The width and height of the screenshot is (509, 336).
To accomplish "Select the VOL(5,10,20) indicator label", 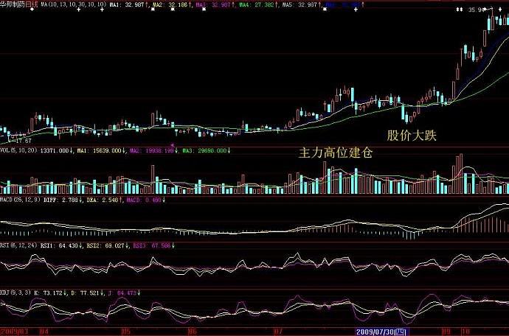I will tap(18, 150).
